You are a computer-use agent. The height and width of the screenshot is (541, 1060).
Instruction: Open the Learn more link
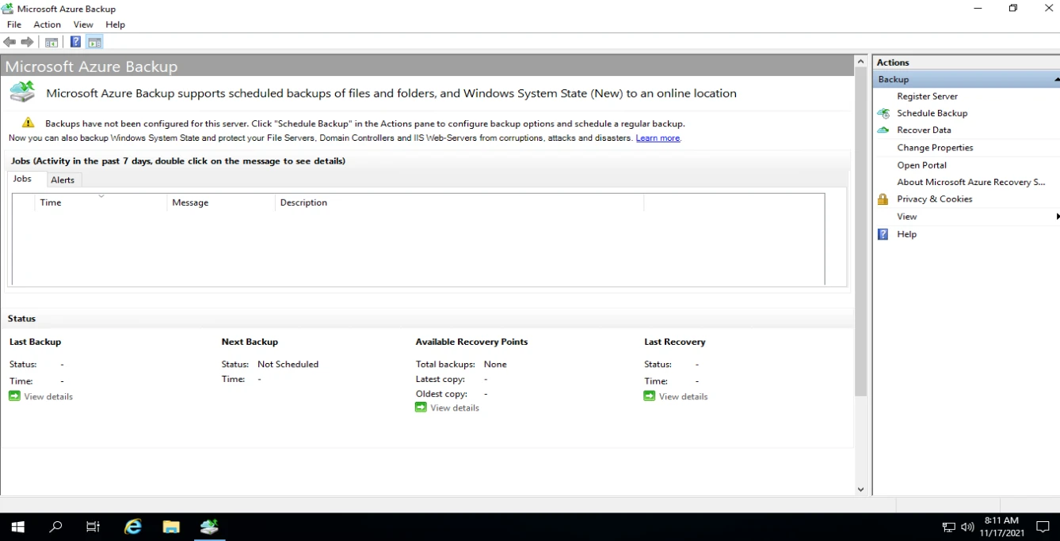[x=658, y=138]
